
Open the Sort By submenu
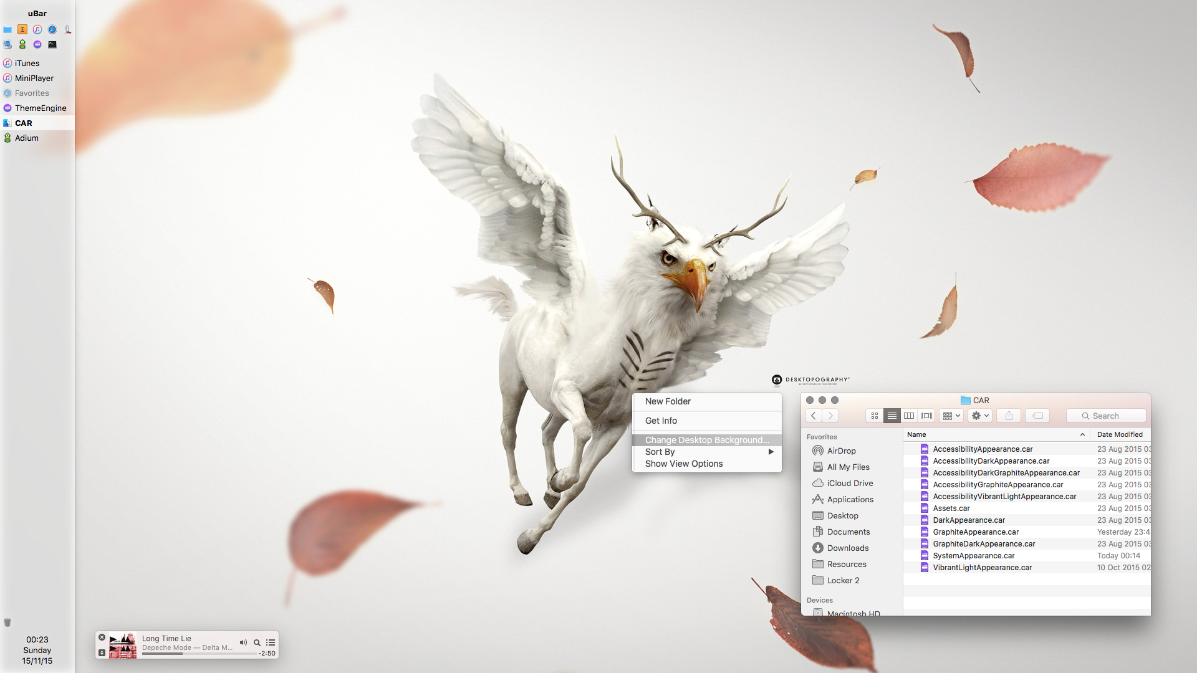coord(707,452)
